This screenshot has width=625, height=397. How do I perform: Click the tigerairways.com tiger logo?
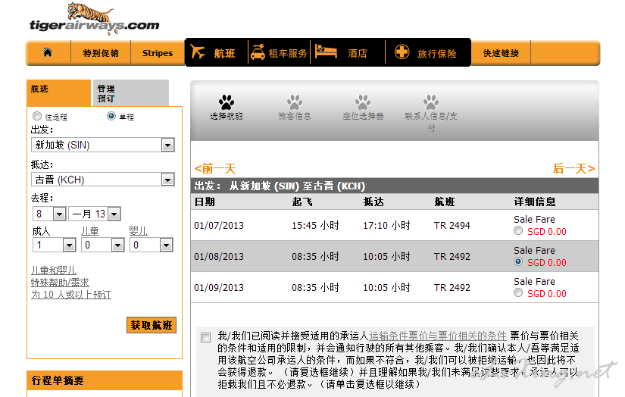click(x=94, y=18)
